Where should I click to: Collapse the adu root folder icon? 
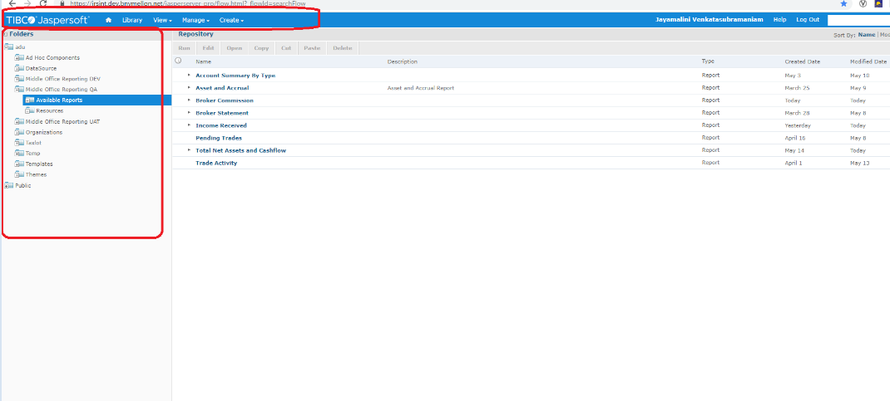[x=8, y=47]
